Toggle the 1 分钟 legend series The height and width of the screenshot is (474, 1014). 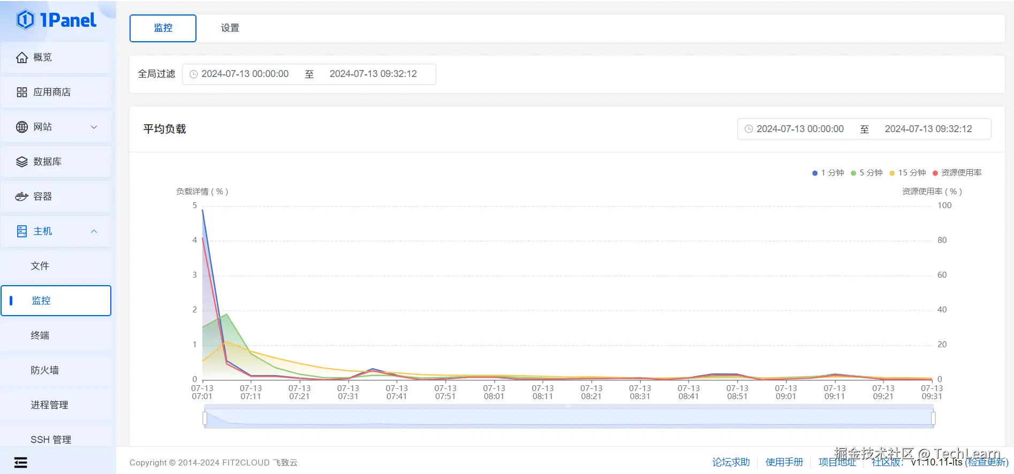pyautogui.click(x=828, y=173)
